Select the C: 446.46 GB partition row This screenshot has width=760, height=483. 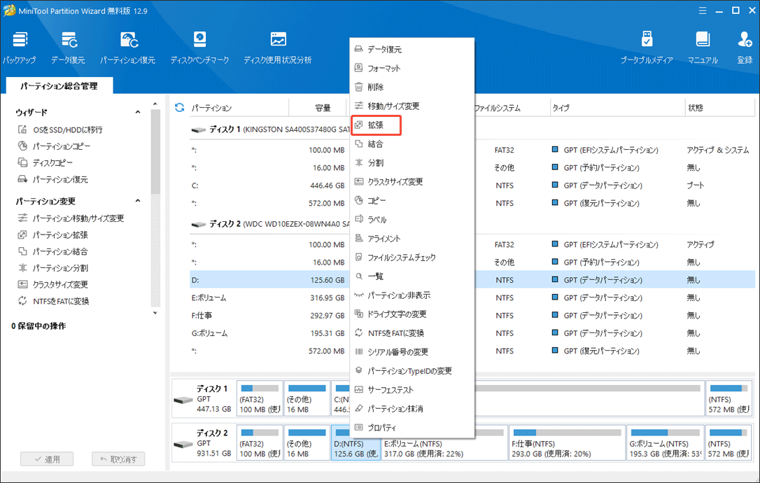pyautogui.click(x=269, y=185)
